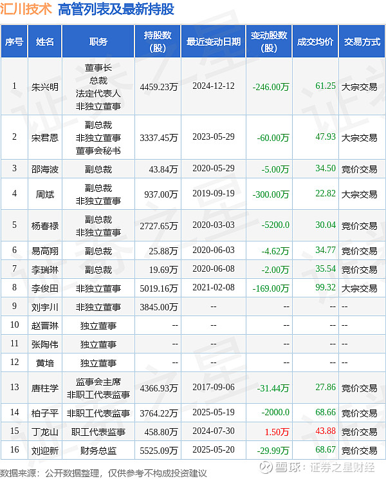Click the 持股数(股) column header
Screen dimensions: 386x479
(x=158, y=42)
